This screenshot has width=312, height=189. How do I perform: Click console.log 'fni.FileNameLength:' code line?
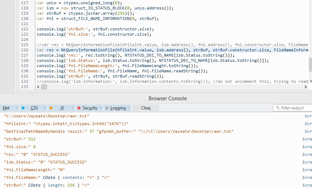coord(117,66)
